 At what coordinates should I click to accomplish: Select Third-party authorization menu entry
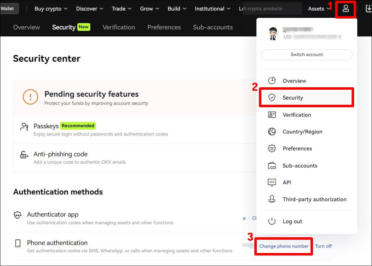(307, 199)
